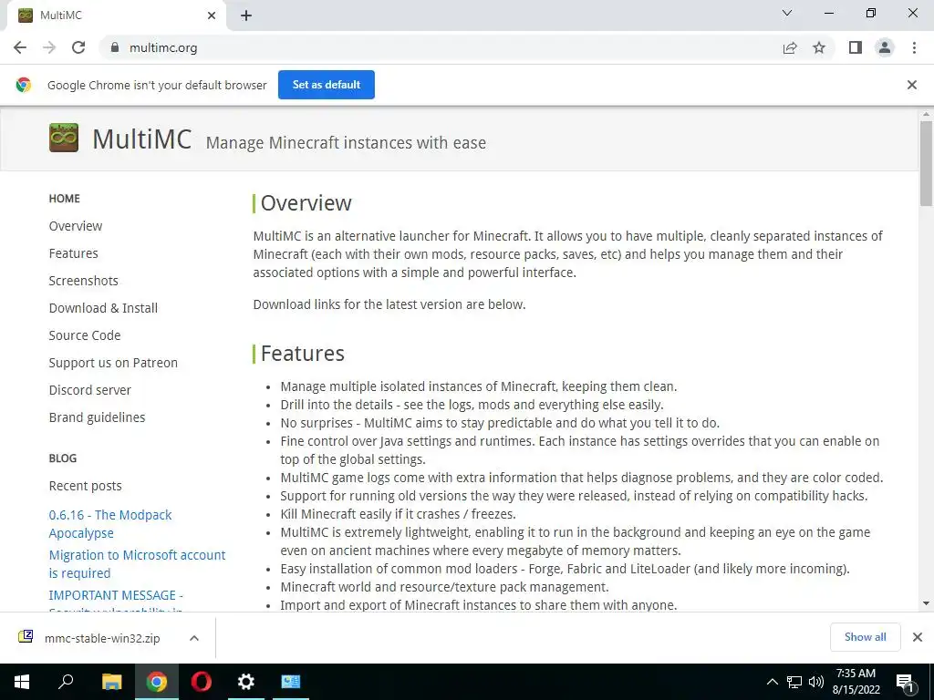
Task: Open the notification center icon
Action: pyautogui.click(x=905, y=683)
